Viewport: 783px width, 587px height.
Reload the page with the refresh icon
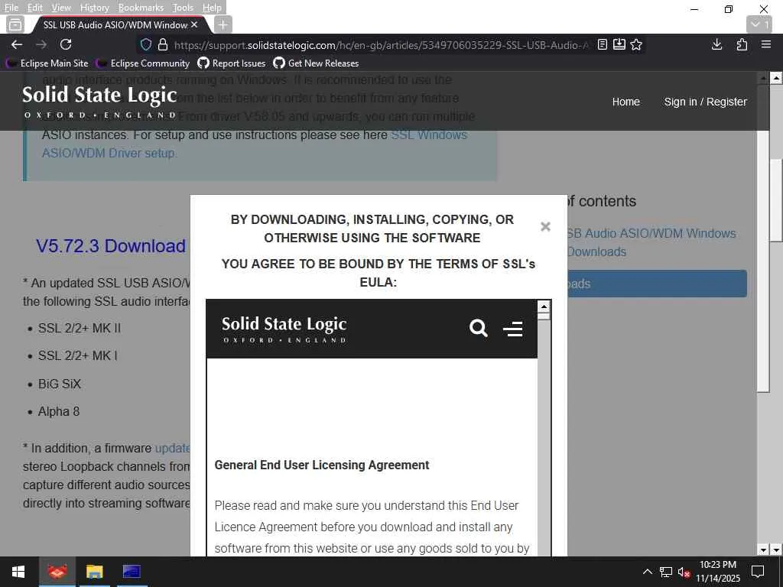66,44
